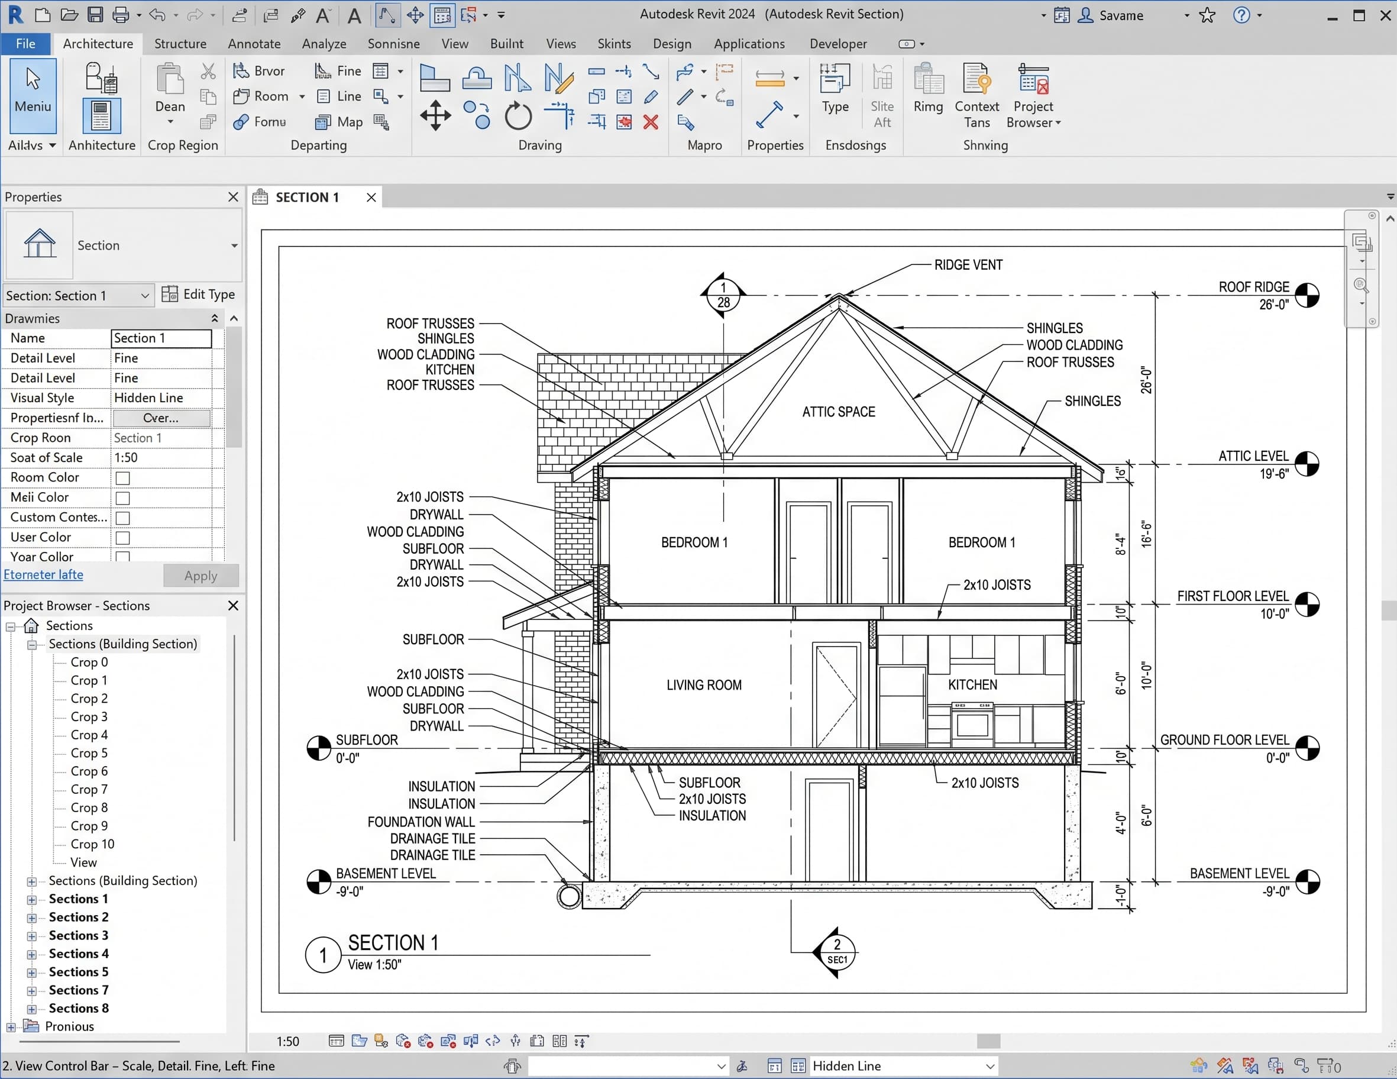The height and width of the screenshot is (1079, 1397).
Task: Expand the Sections 3 tree node
Action: (x=31, y=936)
